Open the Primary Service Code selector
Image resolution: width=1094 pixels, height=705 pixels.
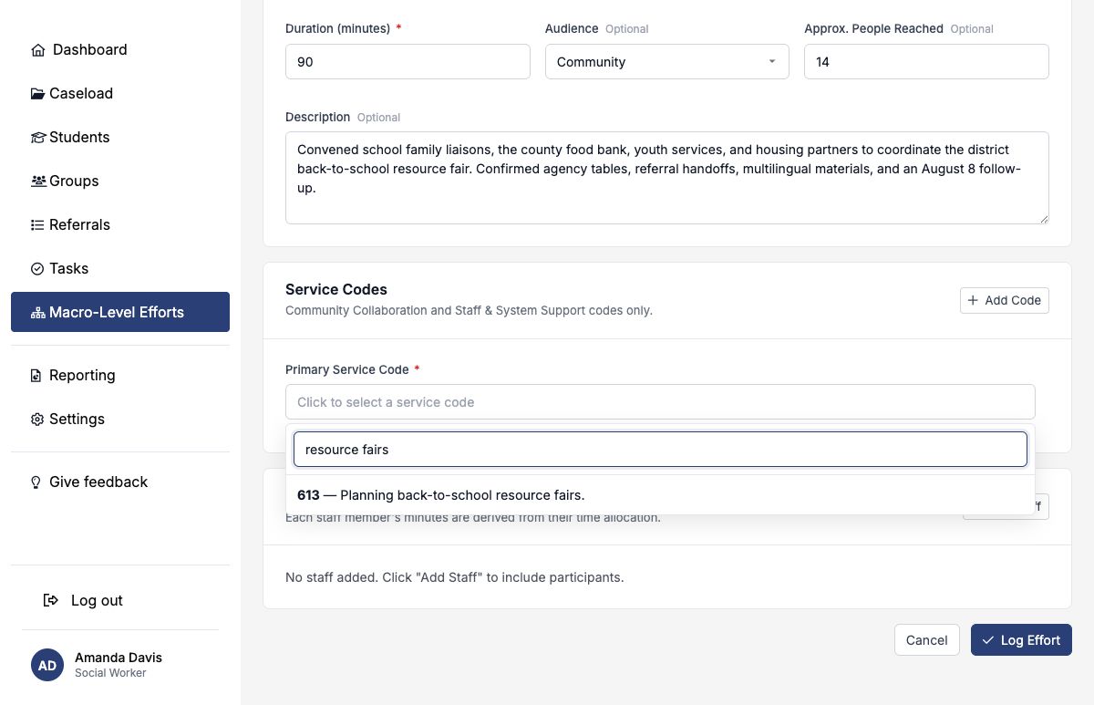(x=660, y=402)
